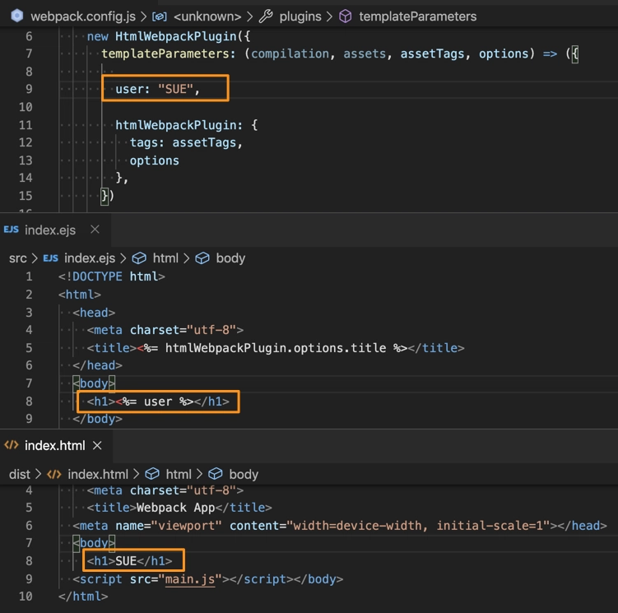
Task: Click the chevron after src breadcrumb
Action: click(35, 258)
